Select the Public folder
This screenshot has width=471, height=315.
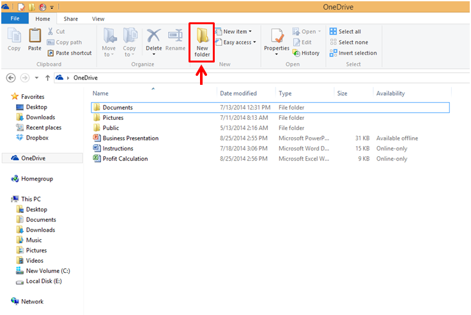click(x=270, y=128)
